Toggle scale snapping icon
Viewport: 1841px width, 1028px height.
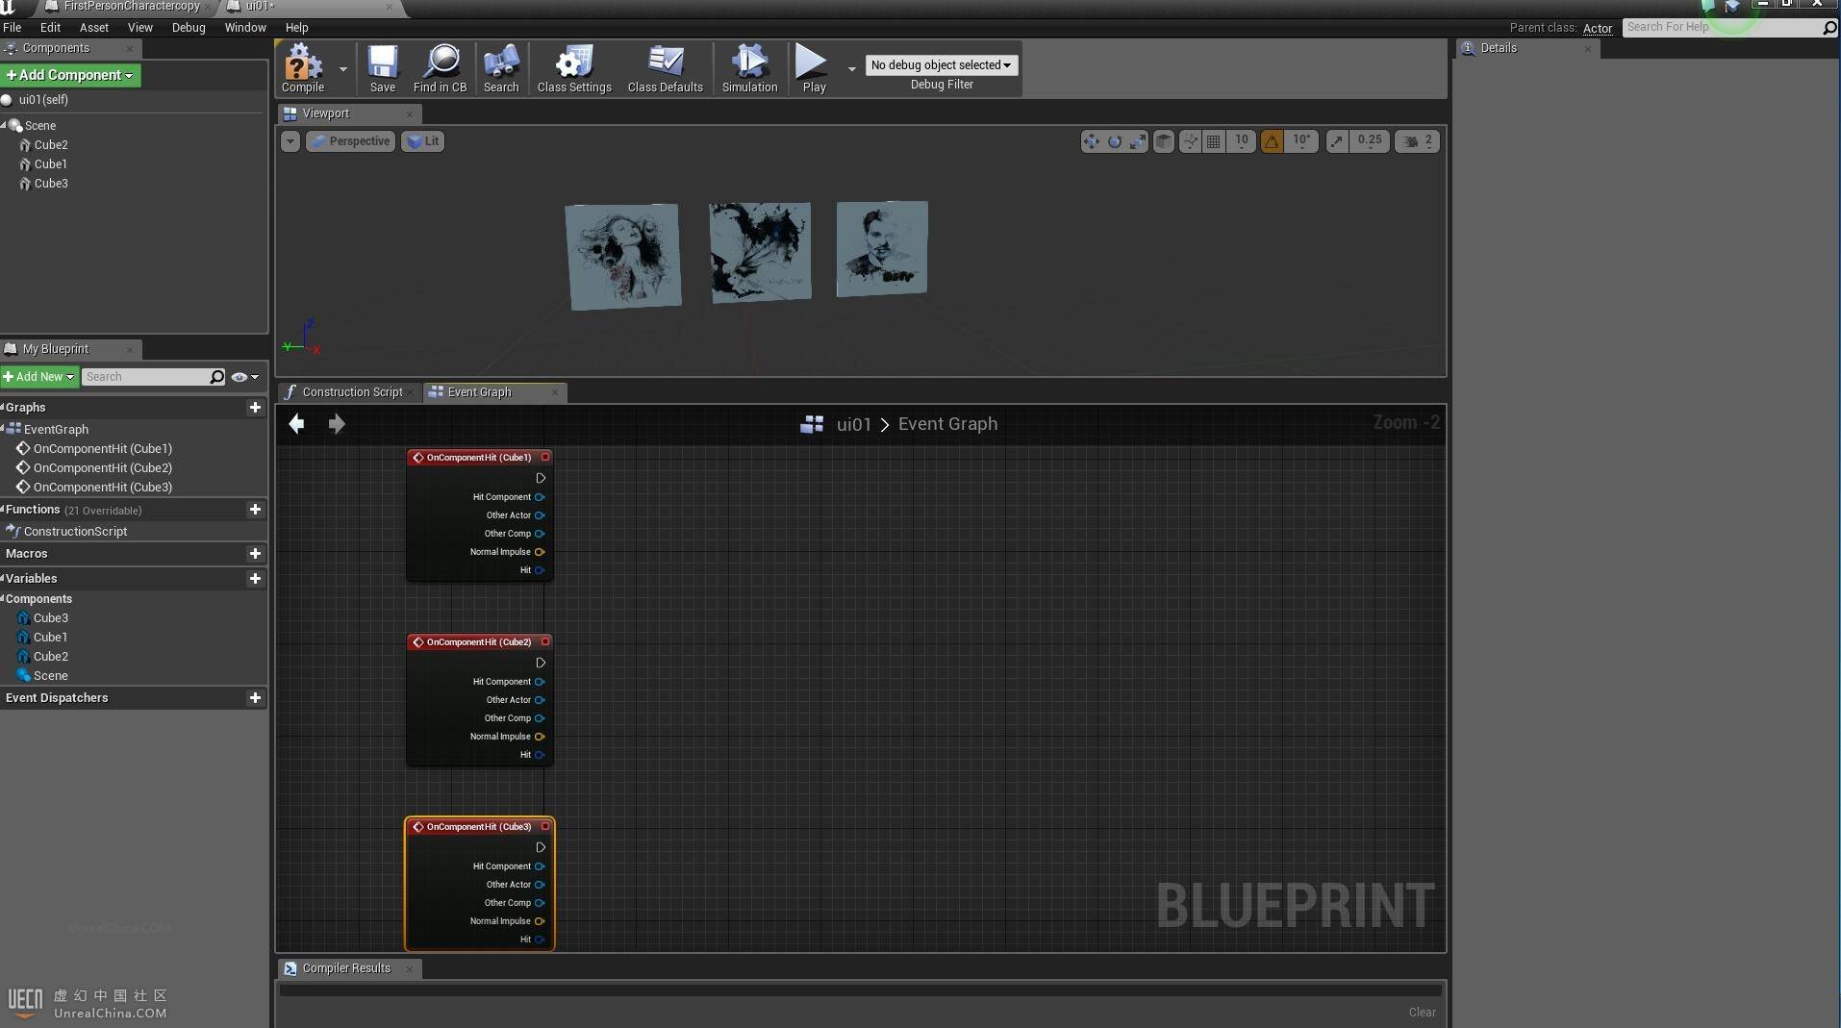point(1337,141)
